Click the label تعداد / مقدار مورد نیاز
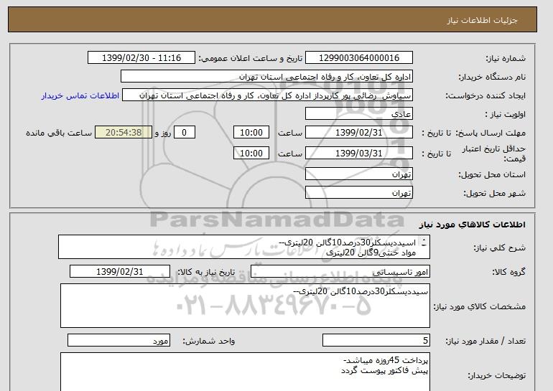This screenshot has height=391, width=553. [485, 341]
